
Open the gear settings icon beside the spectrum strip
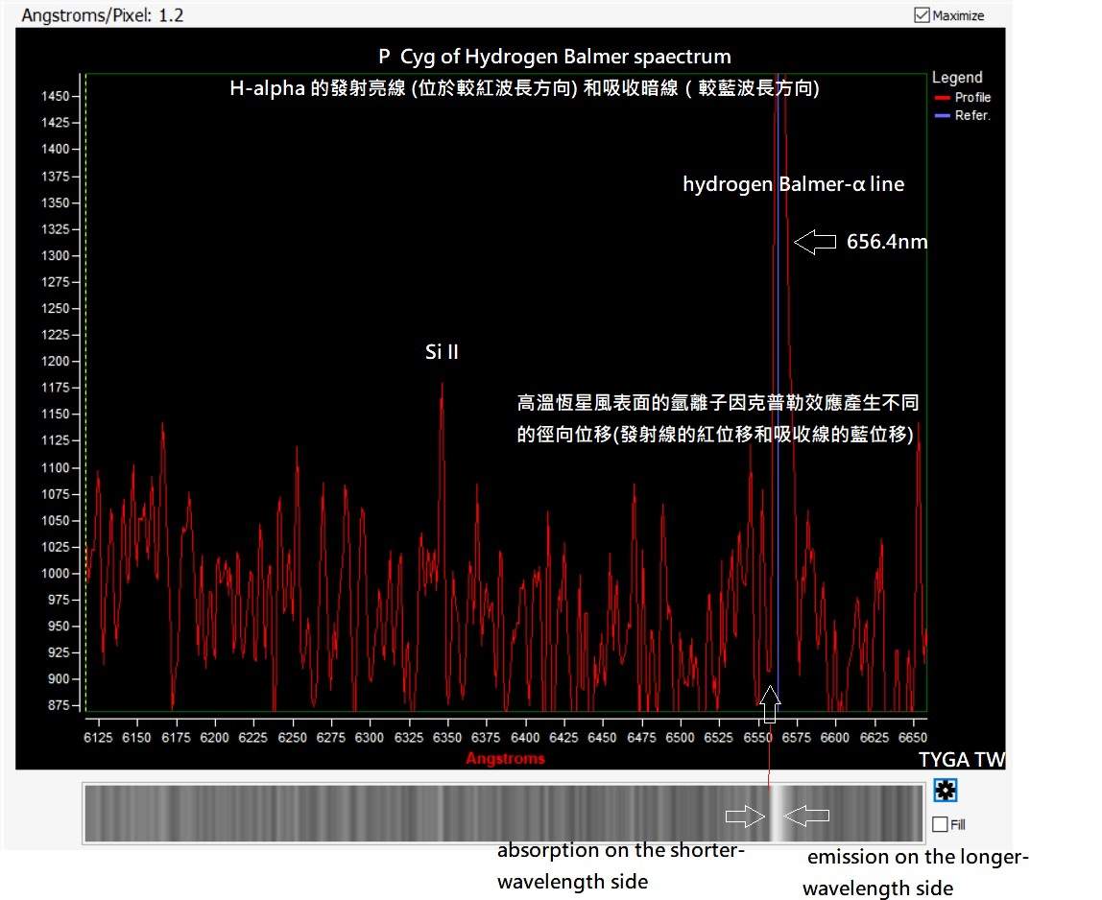(945, 791)
